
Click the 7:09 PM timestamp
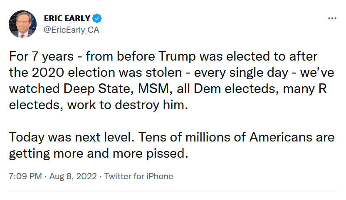(x=25, y=176)
